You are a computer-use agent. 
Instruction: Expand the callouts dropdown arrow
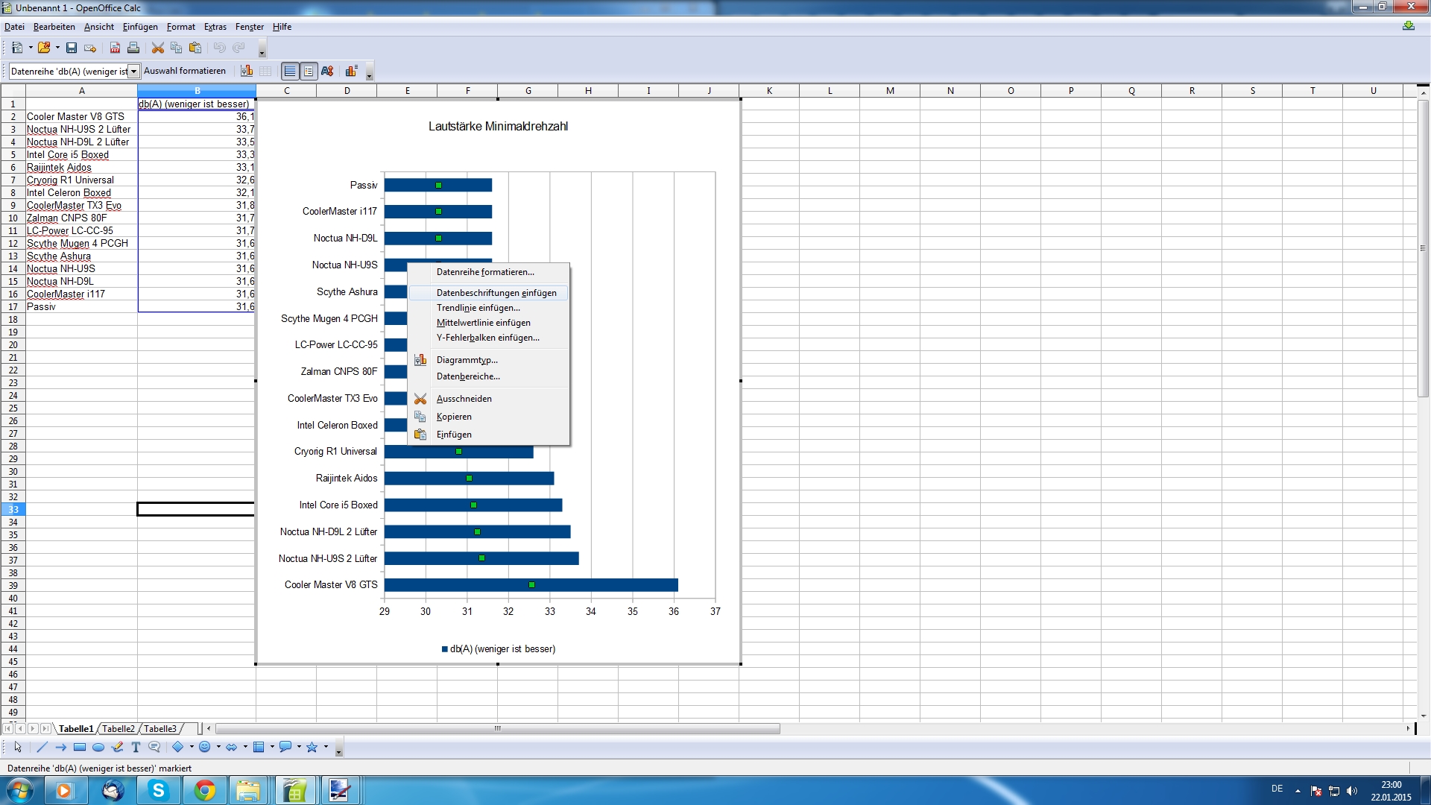pos(299,747)
